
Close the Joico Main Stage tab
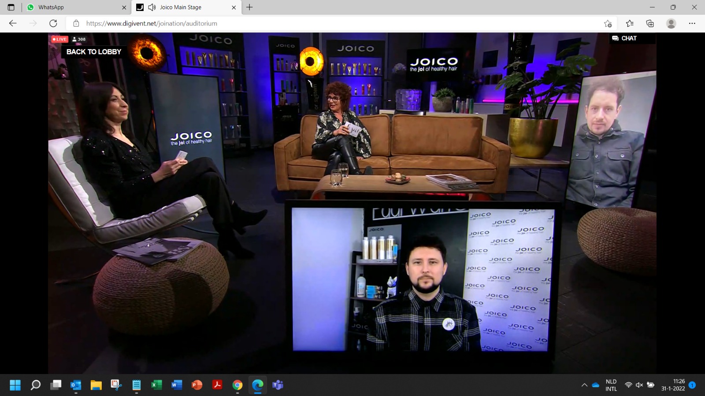(234, 7)
